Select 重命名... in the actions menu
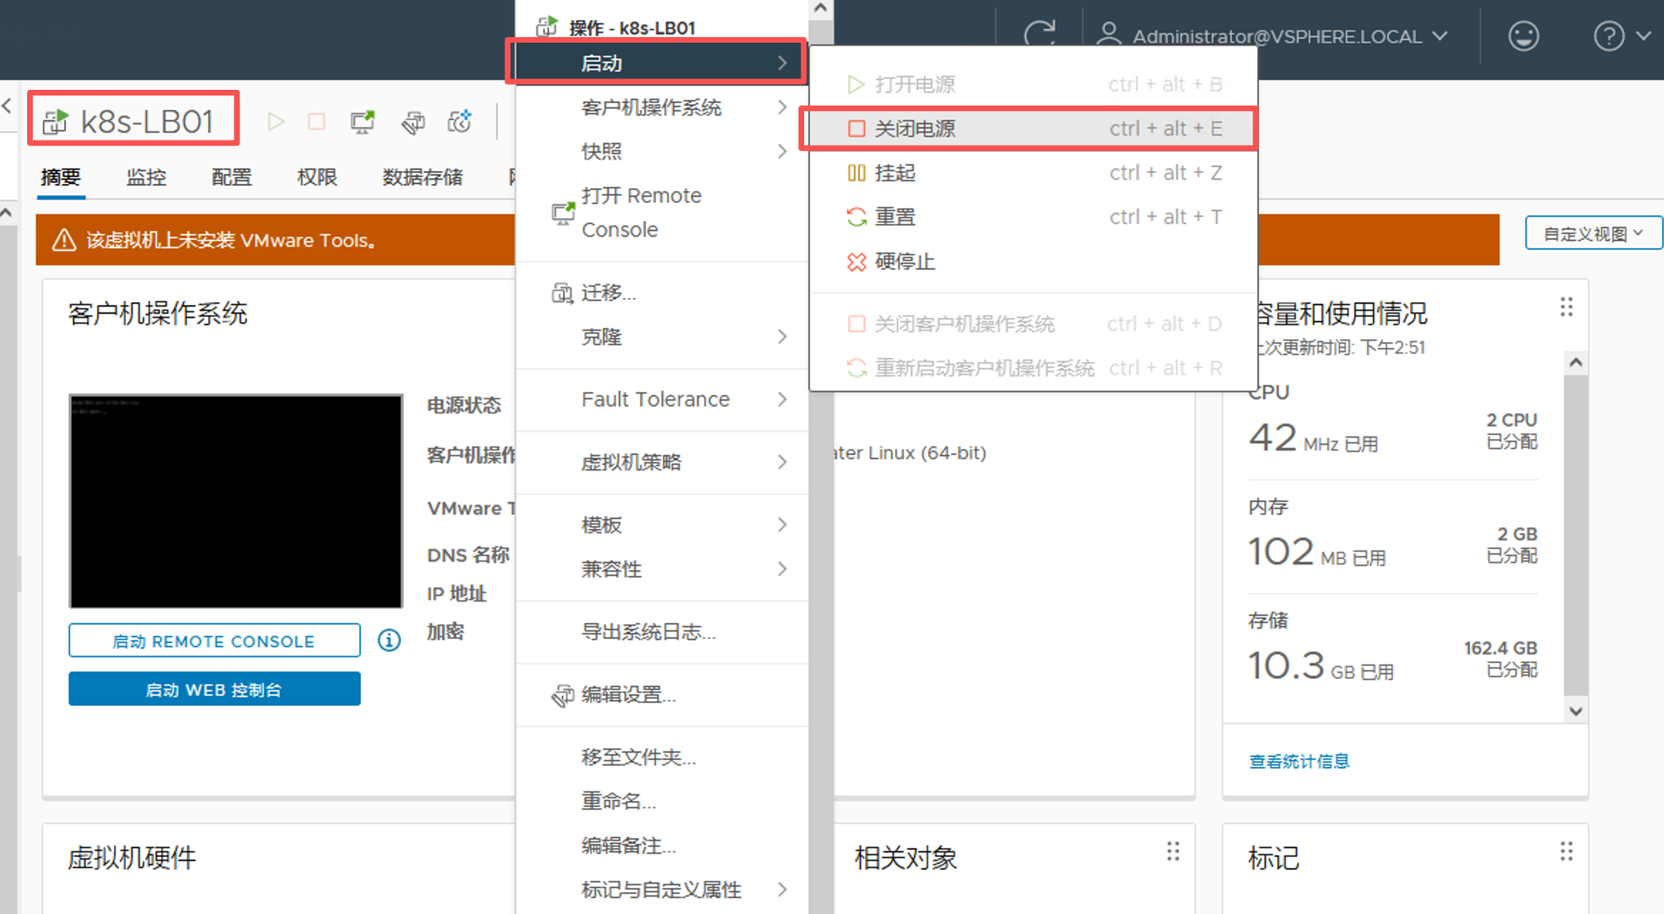The image size is (1664, 914). (662, 801)
